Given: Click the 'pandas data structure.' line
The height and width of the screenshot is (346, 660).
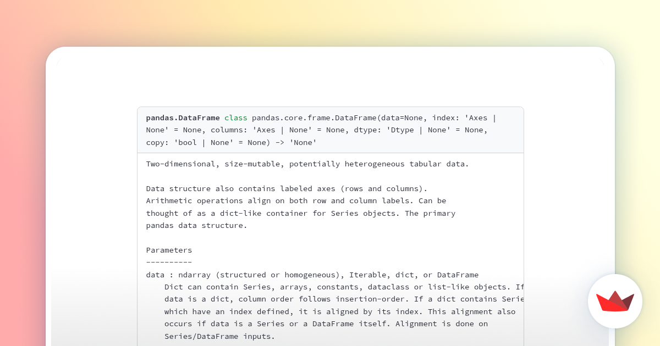Looking at the screenshot, I should (x=196, y=225).
